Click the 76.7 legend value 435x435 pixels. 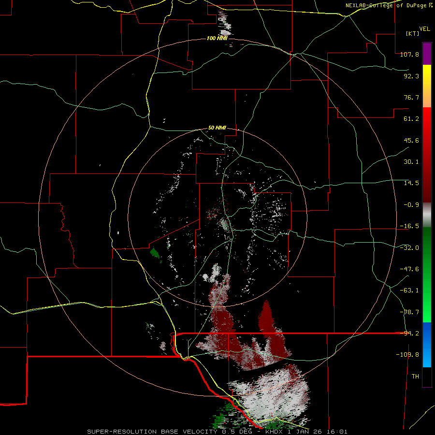pyautogui.click(x=411, y=97)
